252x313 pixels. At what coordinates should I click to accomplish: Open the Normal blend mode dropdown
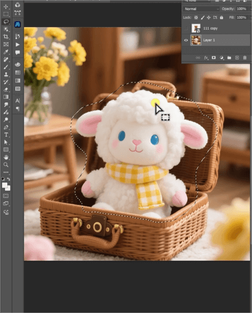[x=201, y=9]
